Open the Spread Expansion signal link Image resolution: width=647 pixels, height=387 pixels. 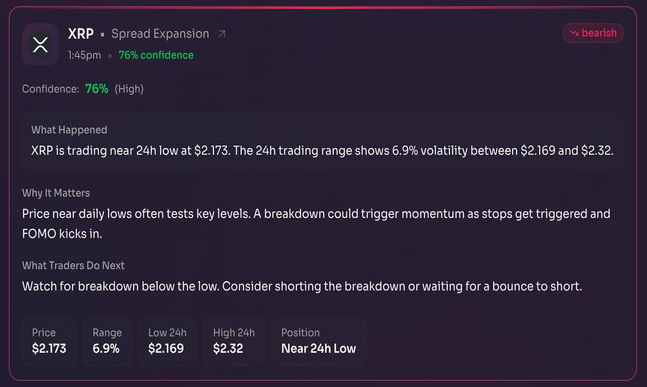160,34
